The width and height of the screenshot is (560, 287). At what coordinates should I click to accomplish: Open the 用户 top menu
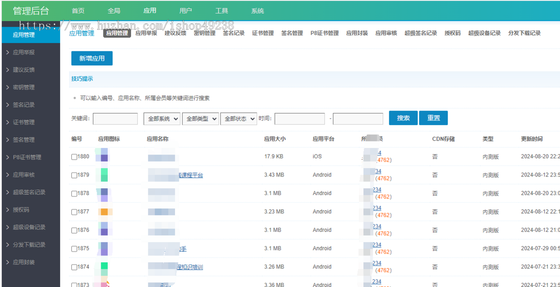185,11
